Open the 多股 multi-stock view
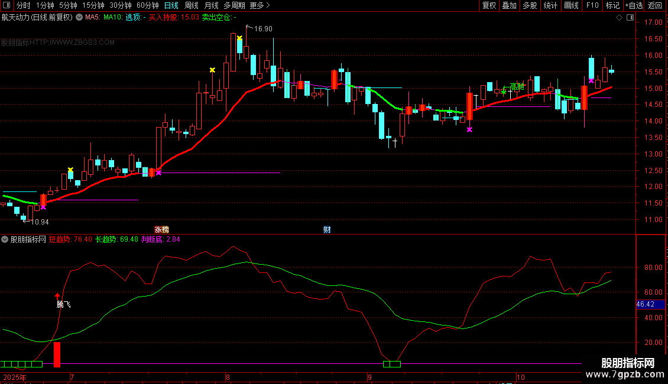This screenshot has width=668, height=384. [x=530, y=5]
